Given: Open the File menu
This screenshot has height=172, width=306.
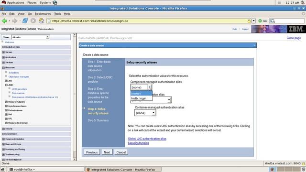Looking at the screenshot, I should pos(4,14).
